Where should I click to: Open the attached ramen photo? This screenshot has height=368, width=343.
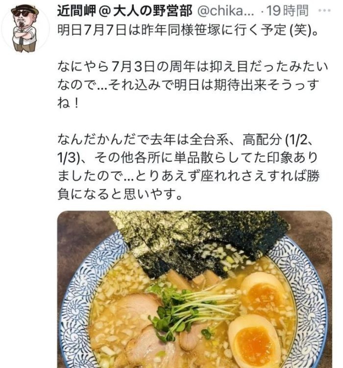point(195,290)
